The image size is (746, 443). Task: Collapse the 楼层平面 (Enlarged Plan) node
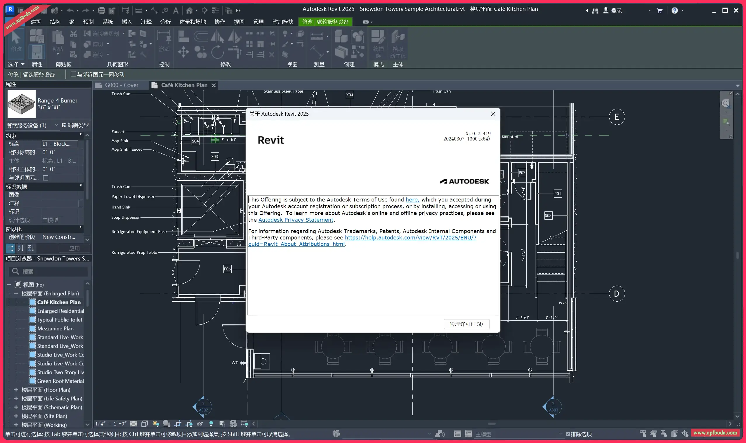coord(16,293)
